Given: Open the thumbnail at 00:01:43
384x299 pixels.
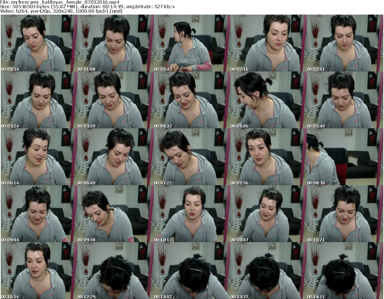Looking at the screenshot, I should [191, 43].
